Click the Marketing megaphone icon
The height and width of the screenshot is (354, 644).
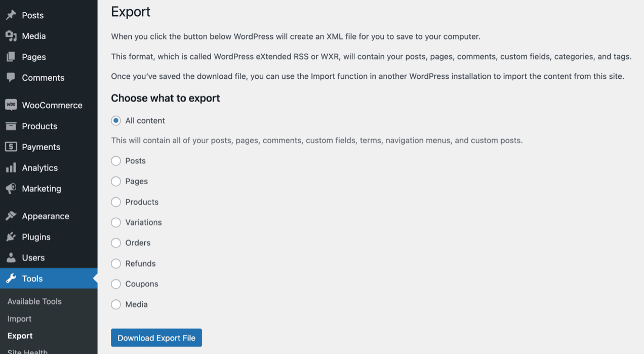tap(11, 188)
